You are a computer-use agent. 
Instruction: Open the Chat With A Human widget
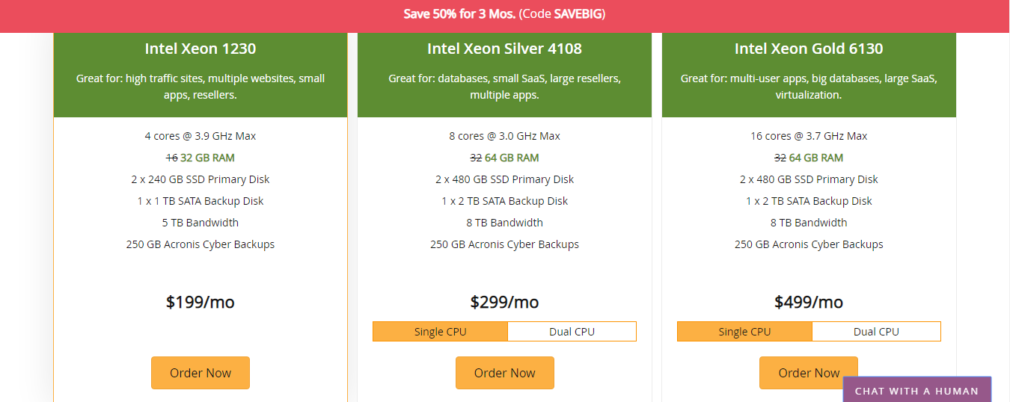(x=916, y=390)
